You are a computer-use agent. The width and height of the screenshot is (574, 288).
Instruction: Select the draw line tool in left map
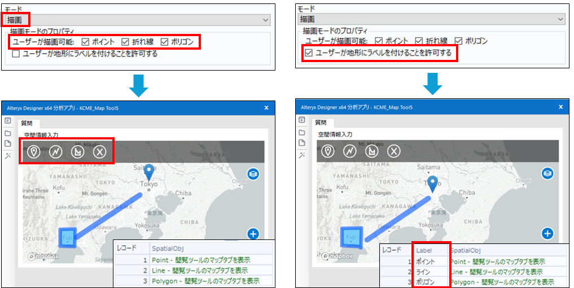pyautogui.click(x=56, y=151)
